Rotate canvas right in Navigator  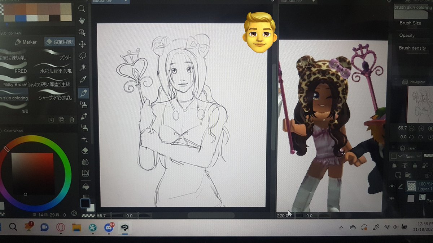click(421, 137)
